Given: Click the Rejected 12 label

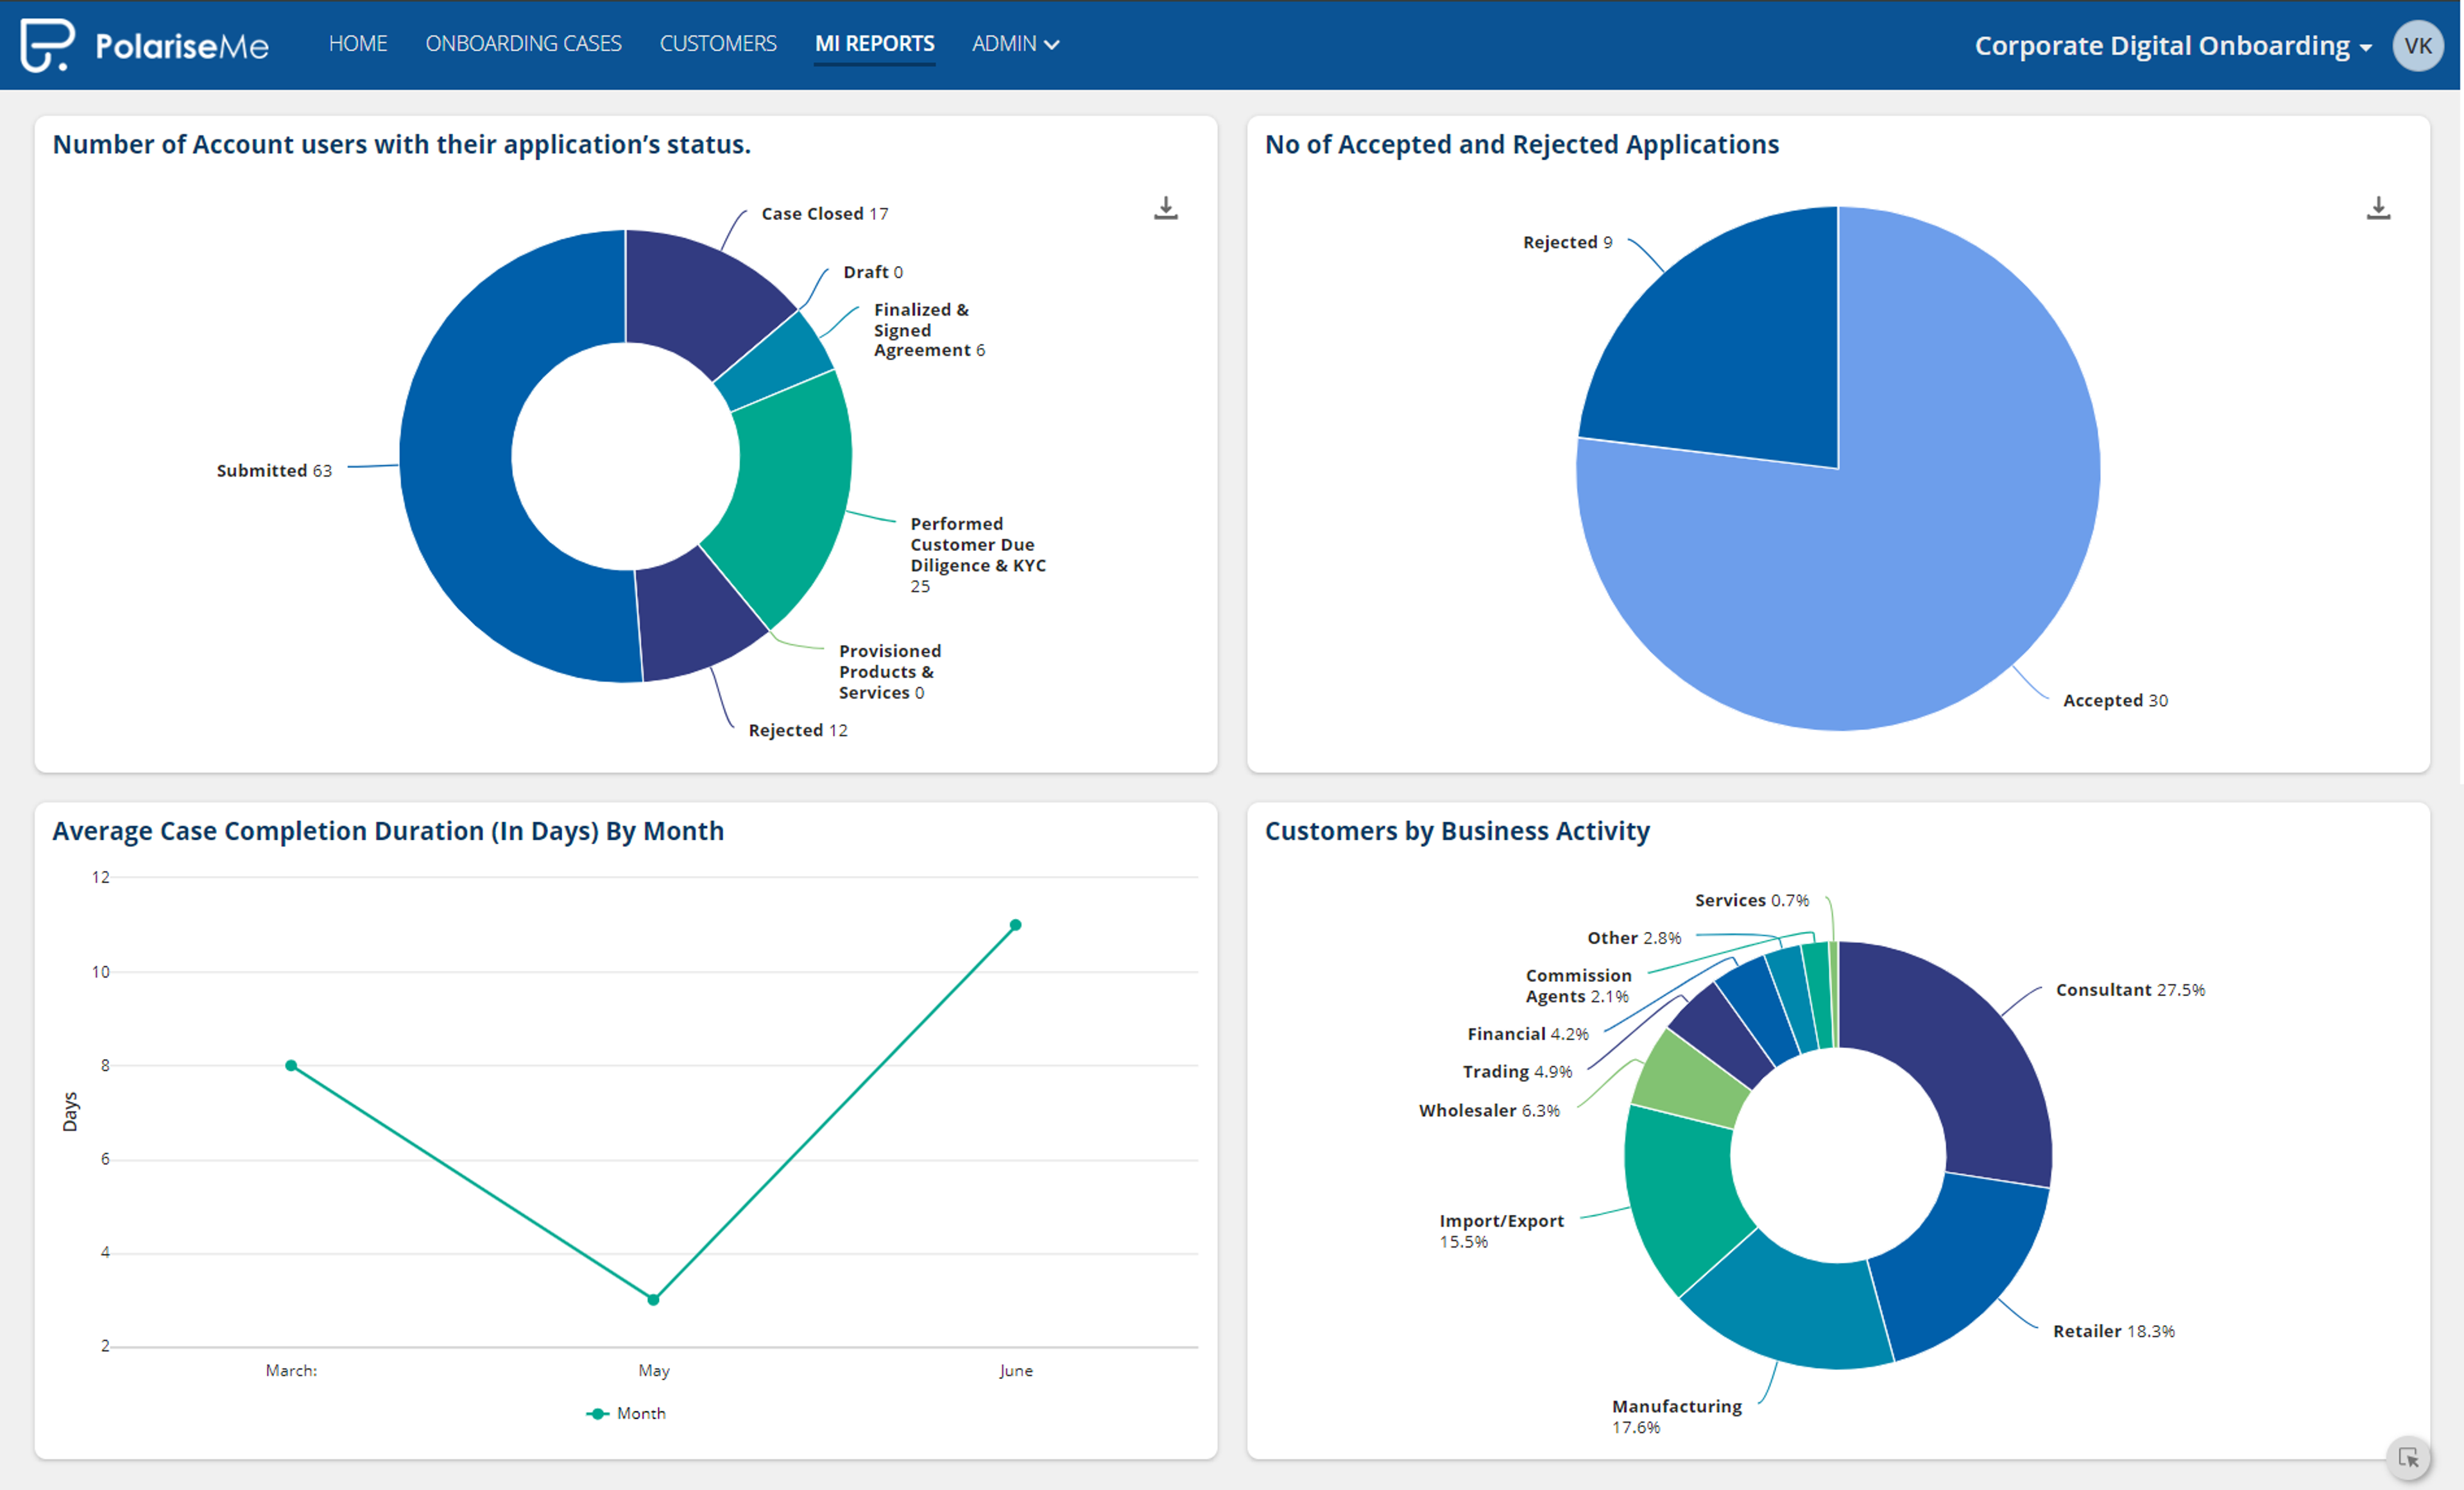Looking at the screenshot, I should [x=798, y=731].
